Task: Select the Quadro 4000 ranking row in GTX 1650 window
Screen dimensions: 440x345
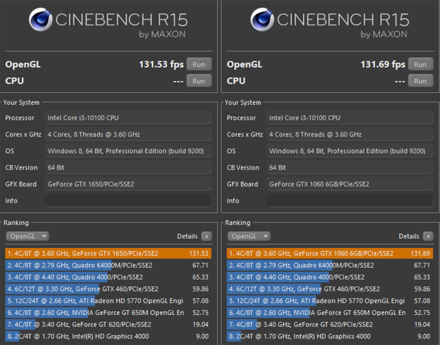Action: [x=109, y=277]
